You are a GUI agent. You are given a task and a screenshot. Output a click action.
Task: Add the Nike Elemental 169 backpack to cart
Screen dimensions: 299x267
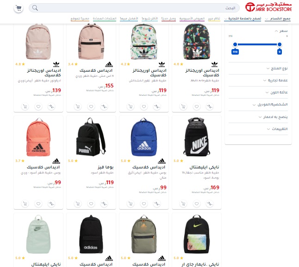click(x=183, y=204)
